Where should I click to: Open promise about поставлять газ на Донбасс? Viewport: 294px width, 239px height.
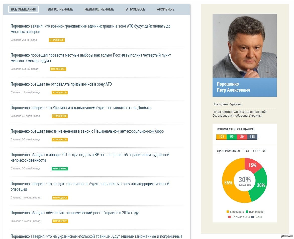pos(81,108)
